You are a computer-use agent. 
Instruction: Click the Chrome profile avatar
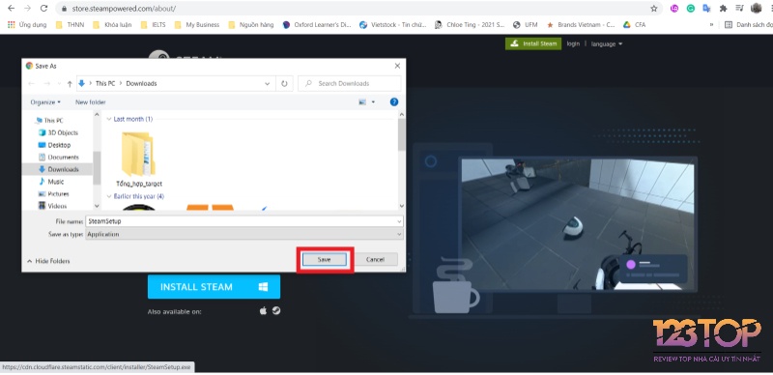tap(757, 9)
